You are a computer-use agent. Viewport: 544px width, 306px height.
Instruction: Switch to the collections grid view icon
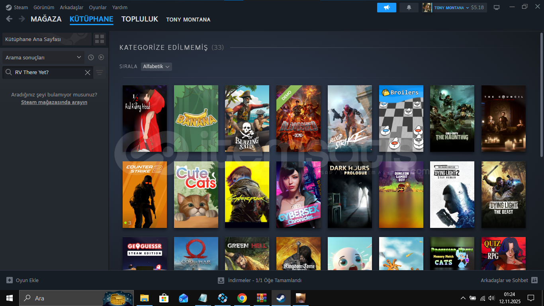(100, 39)
